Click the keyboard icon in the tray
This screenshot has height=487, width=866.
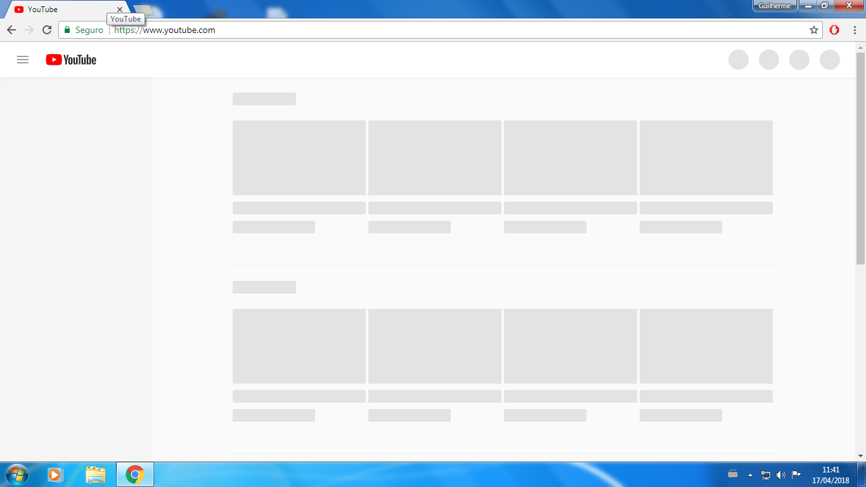point(733,474)
